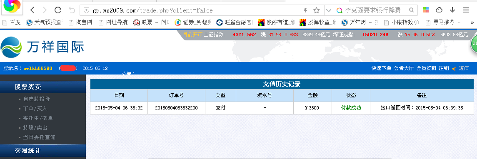The image size is (477, 159).
Task: Open 会员资料 in the top navigation
Action: (x=426, y=68)
